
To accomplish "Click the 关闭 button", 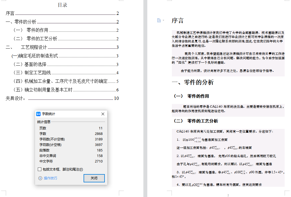I will click(x=94, y=178).
